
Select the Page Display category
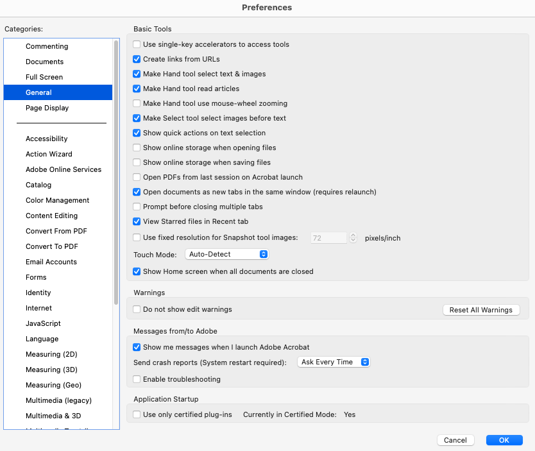tap(47, 108)
